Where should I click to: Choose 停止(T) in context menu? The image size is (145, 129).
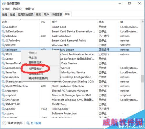click(x=33, y=58)
